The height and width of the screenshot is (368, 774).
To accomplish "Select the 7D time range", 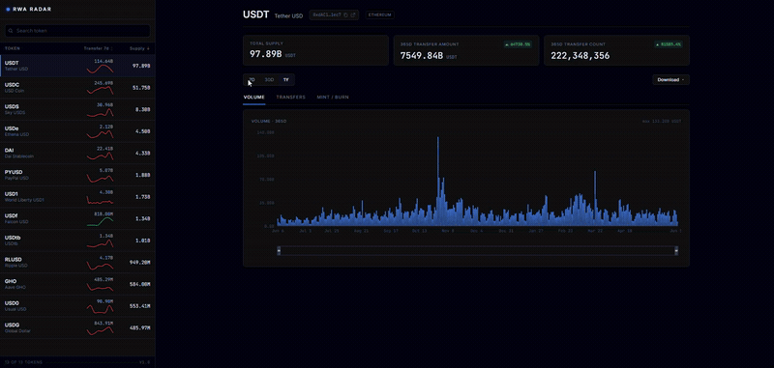I will click(252, 80).
